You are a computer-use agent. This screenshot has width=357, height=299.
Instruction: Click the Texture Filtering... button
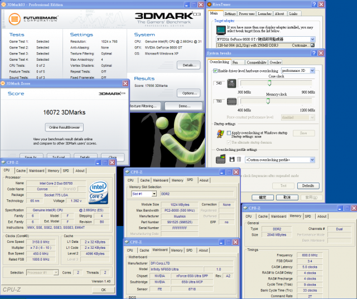144,106
